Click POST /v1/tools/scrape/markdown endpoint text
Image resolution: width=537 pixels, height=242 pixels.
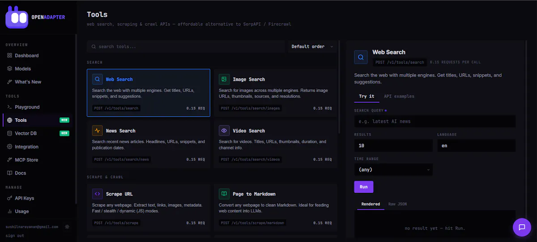pyautogui.click(x=252, y=223)
